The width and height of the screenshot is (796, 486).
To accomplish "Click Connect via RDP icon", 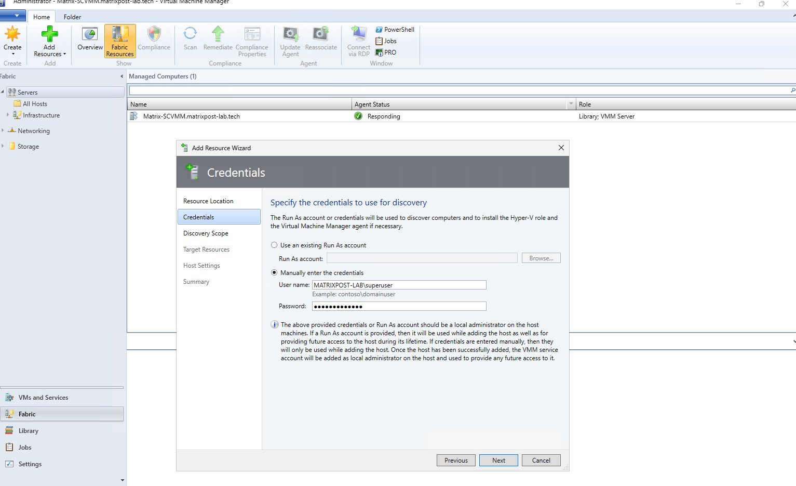I will click(359, 34).
